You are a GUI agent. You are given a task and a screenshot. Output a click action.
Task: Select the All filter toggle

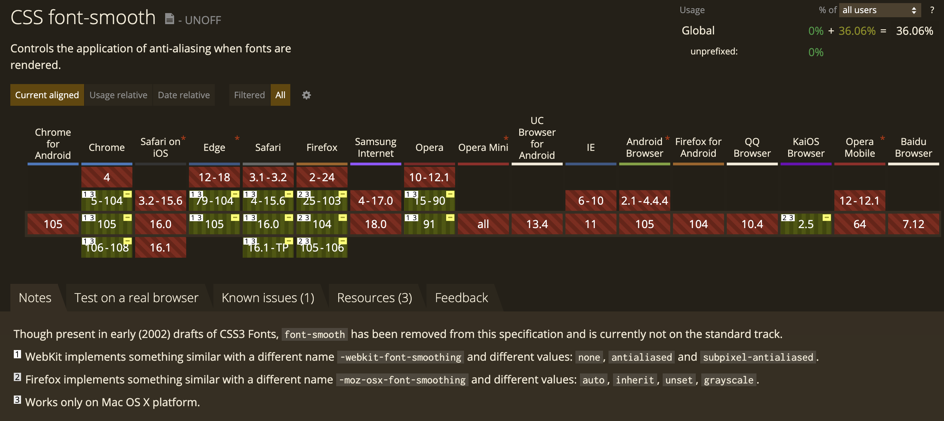click(x=281, y=94)
